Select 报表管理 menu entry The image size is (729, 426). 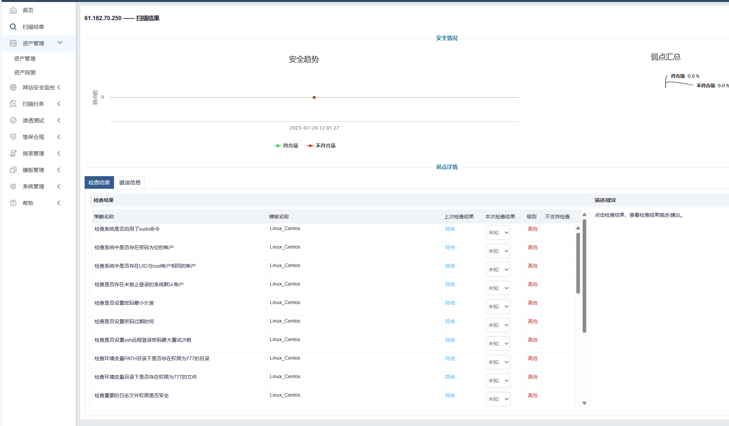tap(33, 153)
